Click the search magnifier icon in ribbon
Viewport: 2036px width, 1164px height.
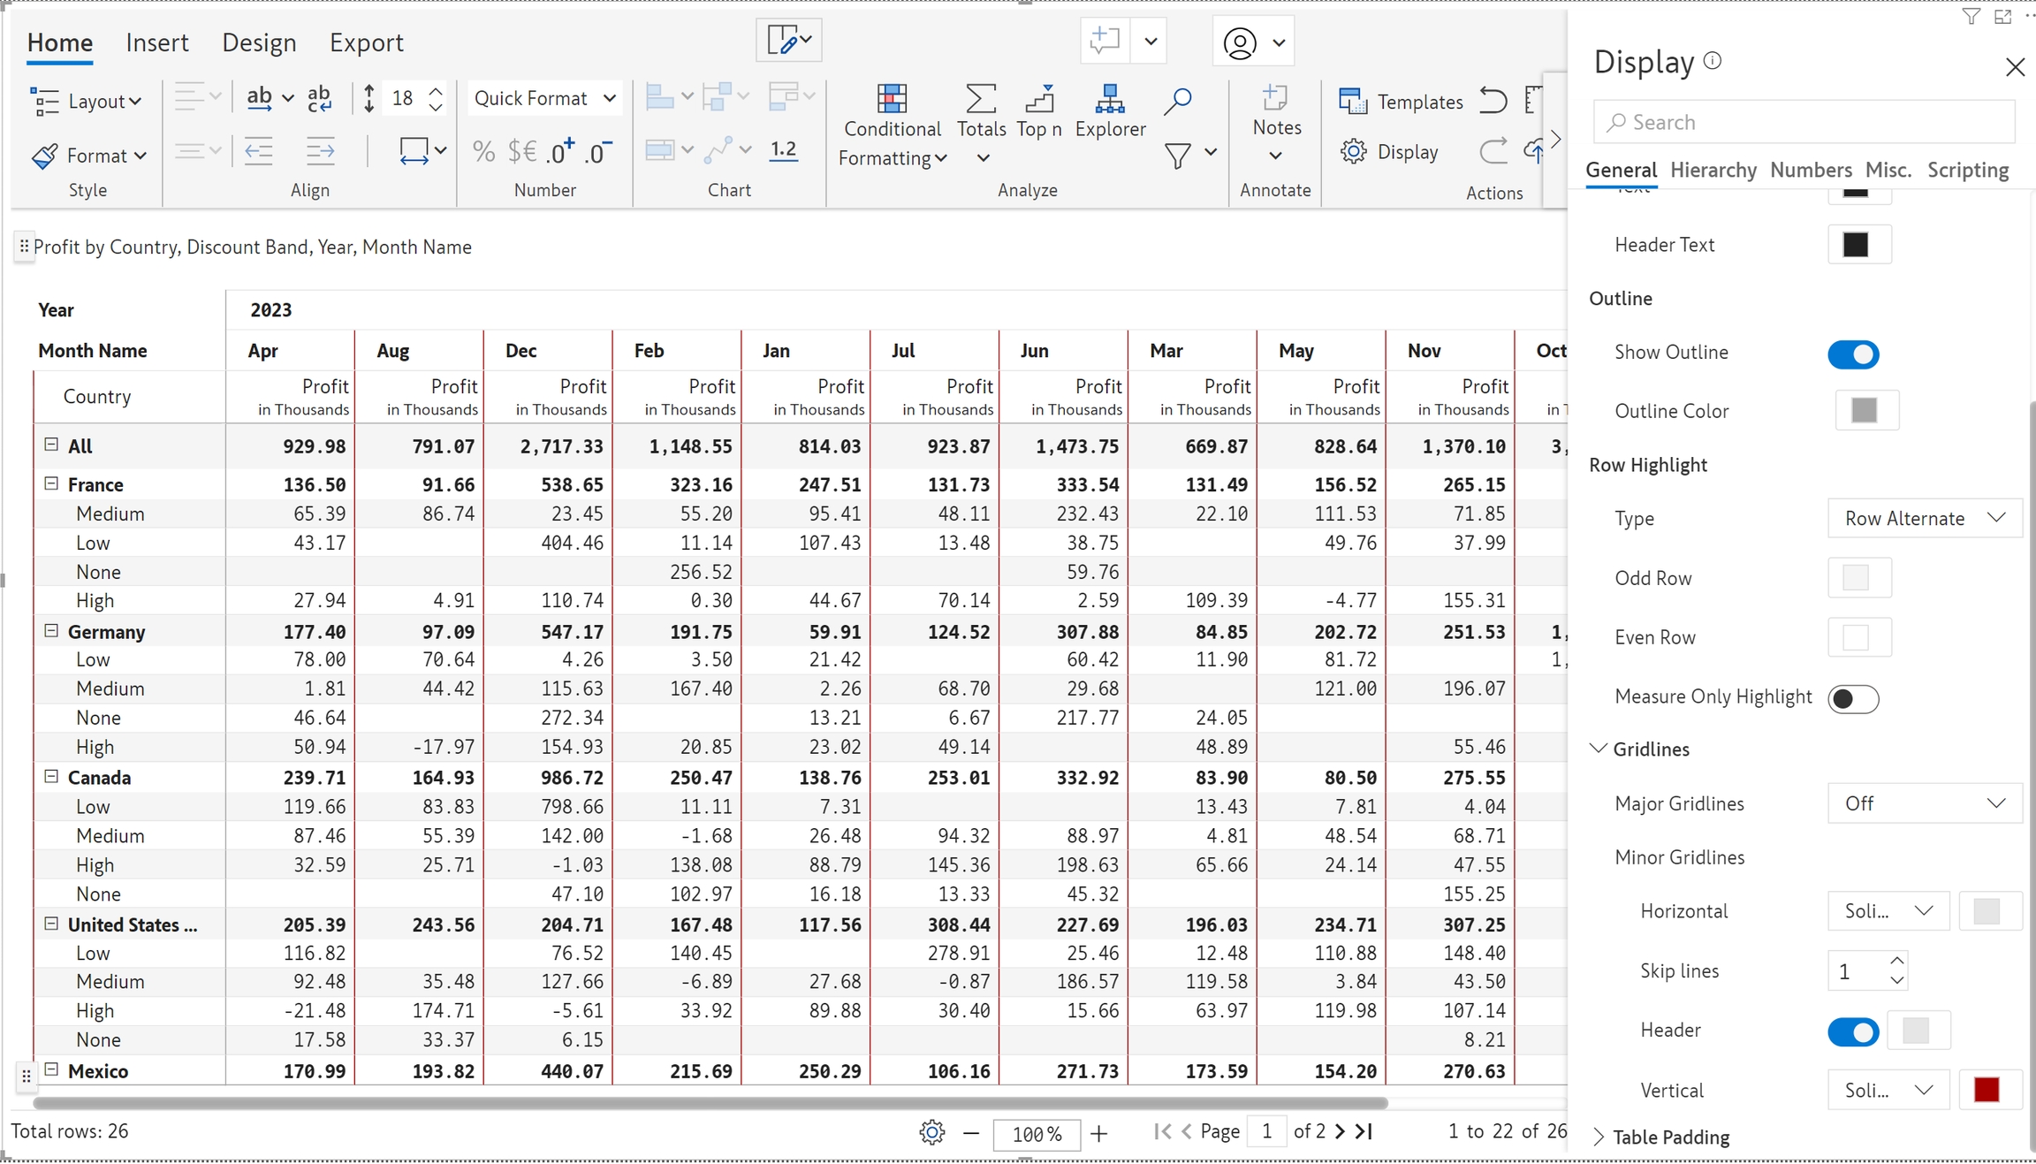(1177, 102)
